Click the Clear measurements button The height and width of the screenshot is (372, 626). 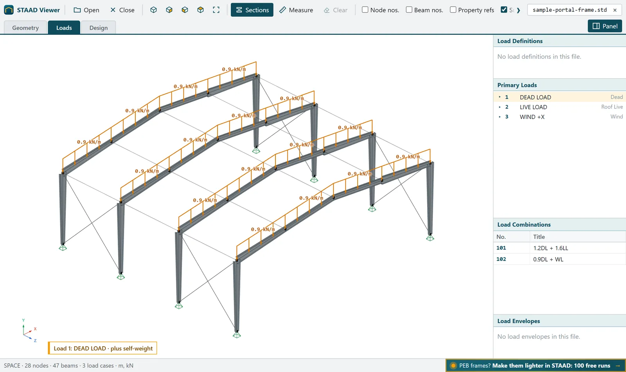tap(336, 10)
